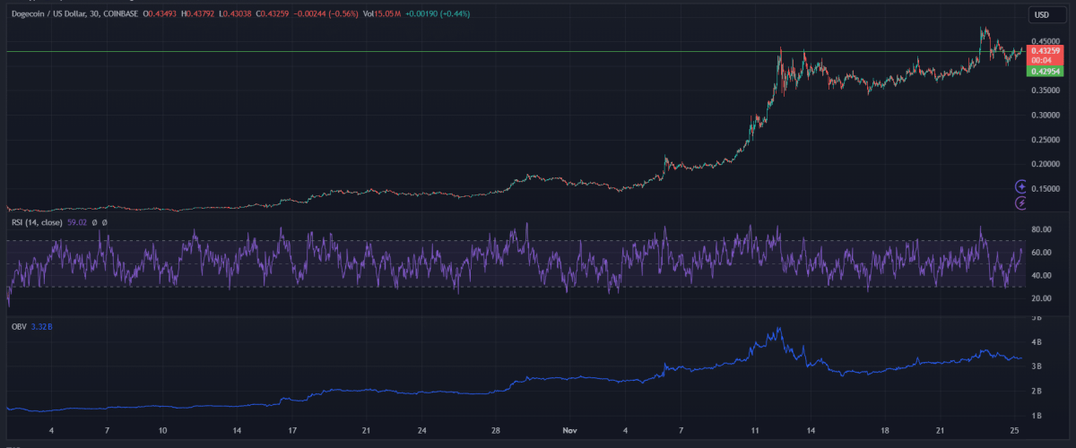1076x448 pixels.
Task: Click the purple sparkle circle icon
Action: point(1020,186)
